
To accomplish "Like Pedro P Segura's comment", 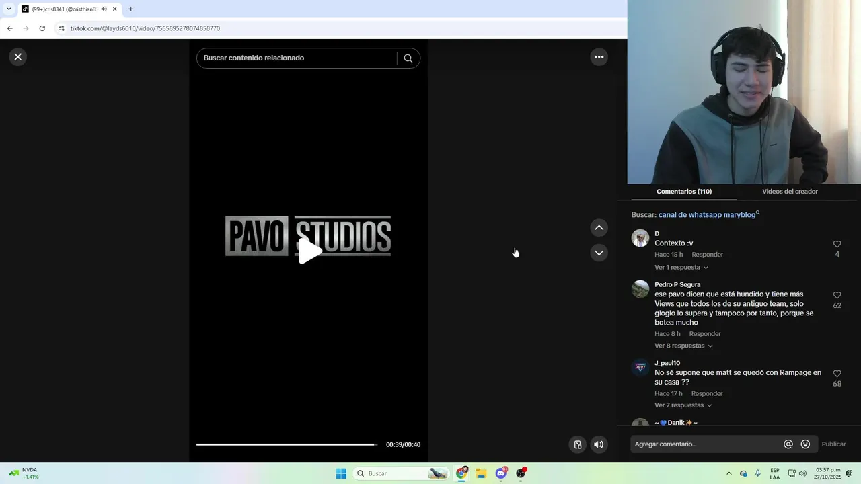I will click(x=837, y=295).
